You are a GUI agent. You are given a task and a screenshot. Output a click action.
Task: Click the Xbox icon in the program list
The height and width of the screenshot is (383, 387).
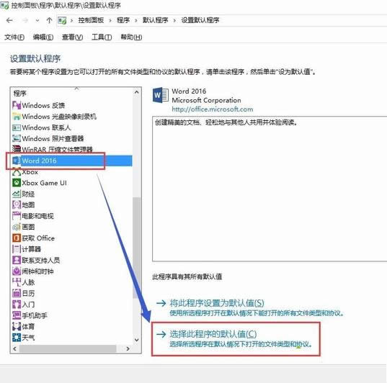(x=17, y=171)
